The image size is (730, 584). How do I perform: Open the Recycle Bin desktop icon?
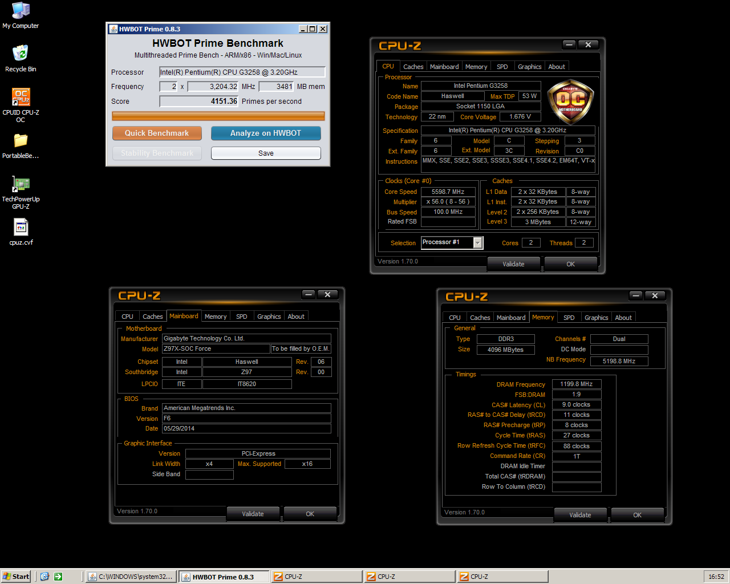tap(21, 59)
